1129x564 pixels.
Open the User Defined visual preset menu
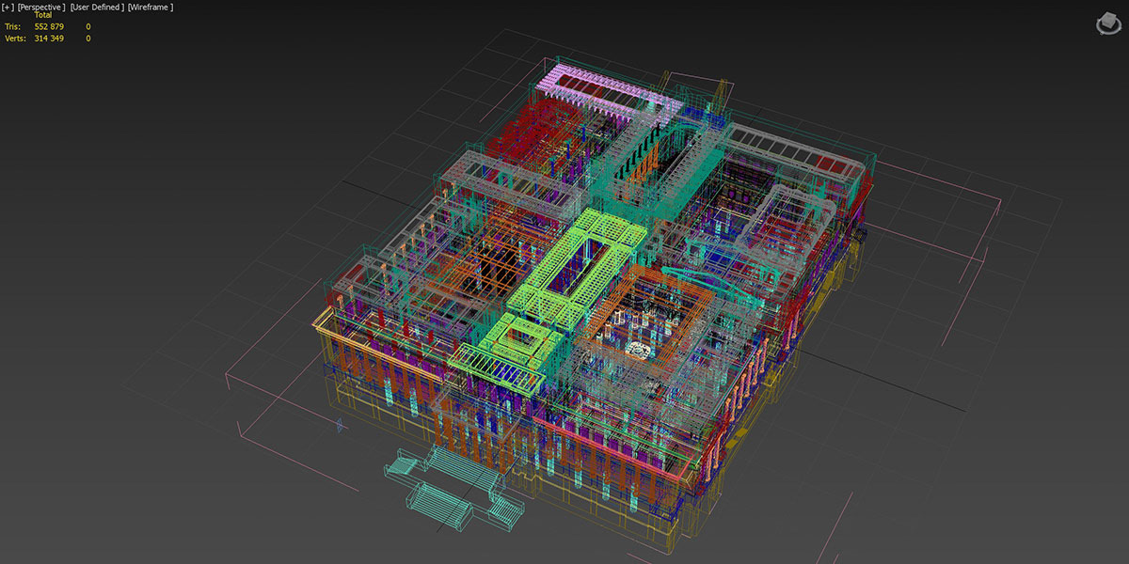pos(97,8)
